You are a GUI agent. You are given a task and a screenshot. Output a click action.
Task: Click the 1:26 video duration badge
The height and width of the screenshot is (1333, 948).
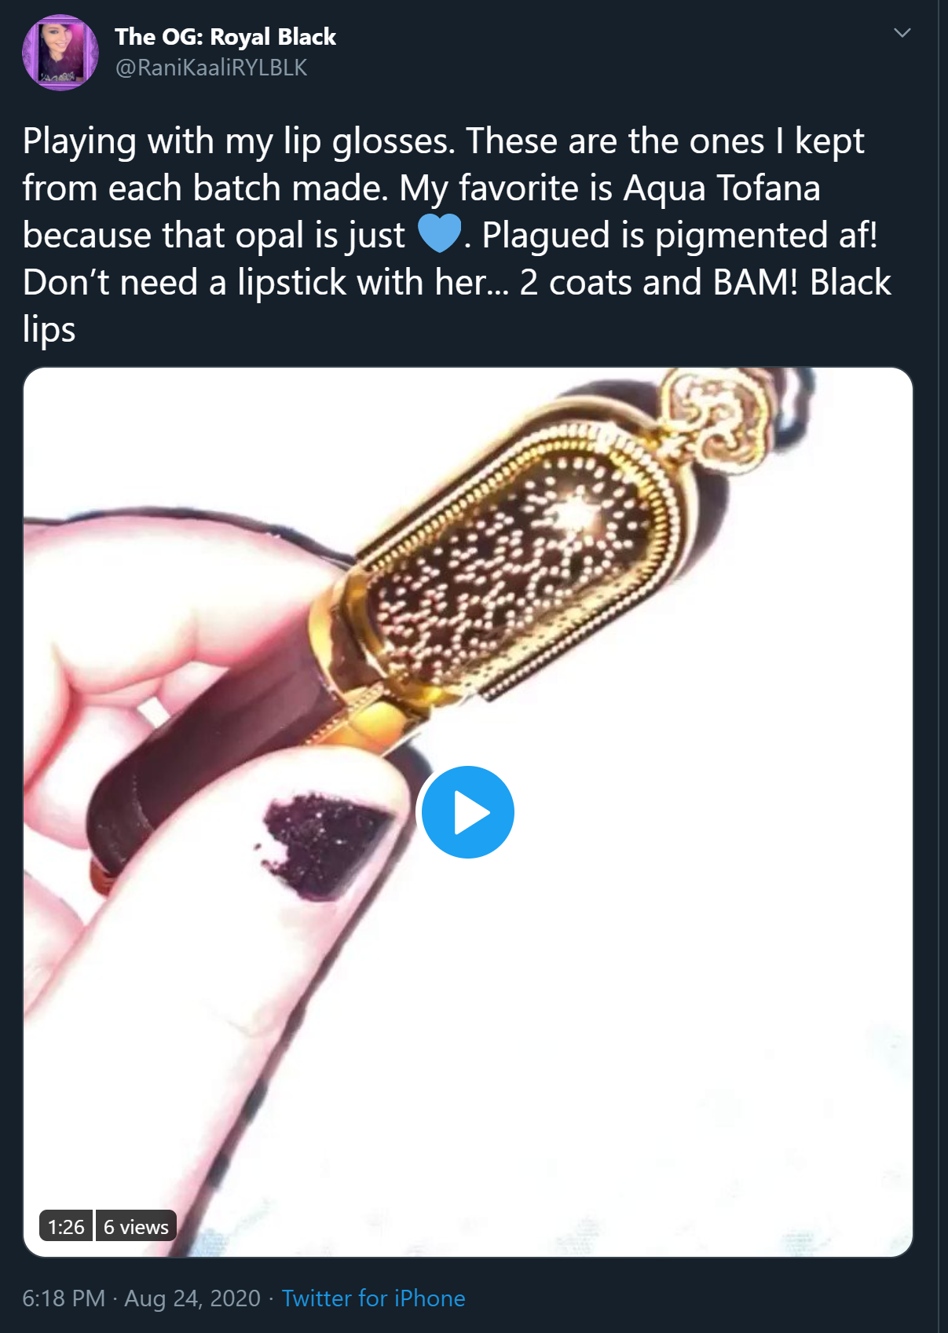66,1226
